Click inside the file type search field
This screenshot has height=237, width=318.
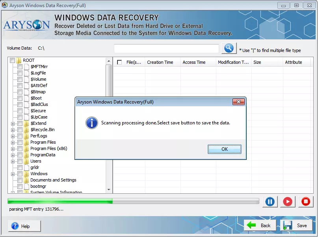(166, 48)
